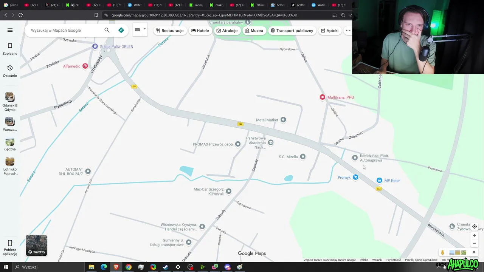Filter by Restauracje
Image resolution: width=484 pixels, height=272 pixels.
point(170,31)
